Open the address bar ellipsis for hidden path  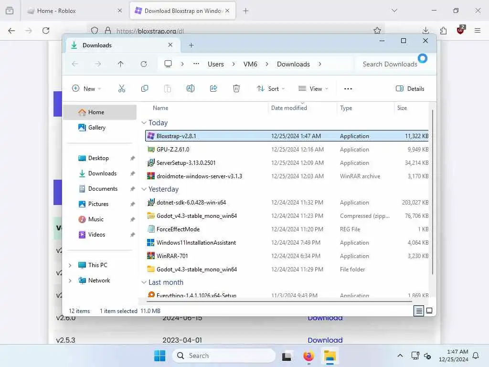pyautogui.click(x=196, y=64)
